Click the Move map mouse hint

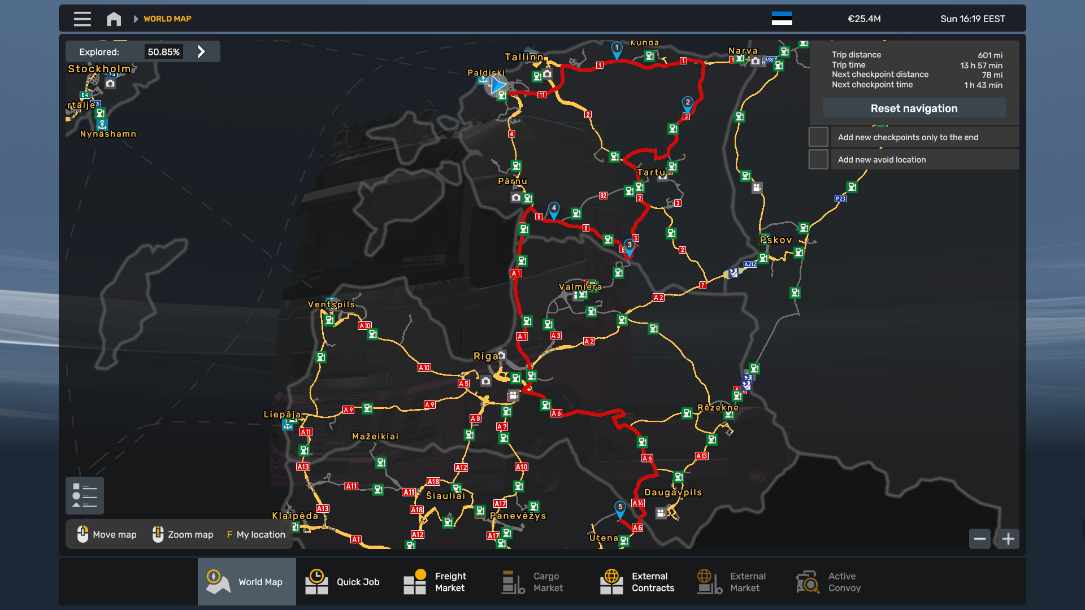[107, 534]
